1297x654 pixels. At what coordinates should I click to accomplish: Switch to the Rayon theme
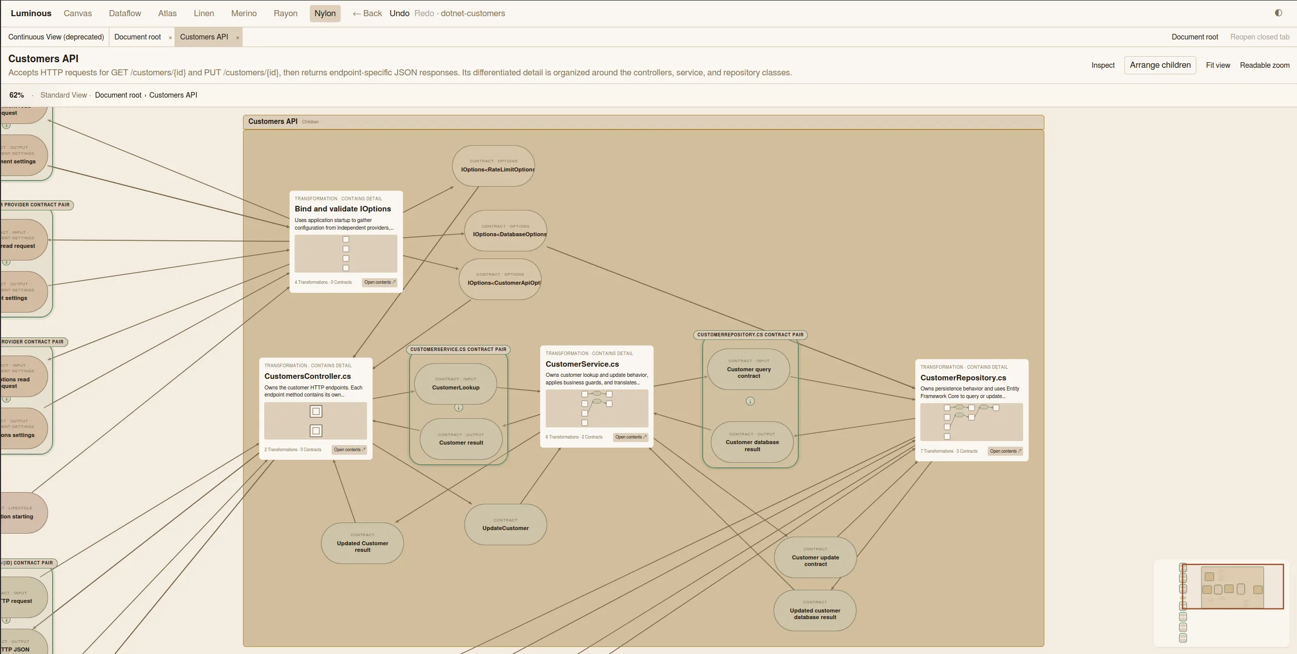click(286, 13)
